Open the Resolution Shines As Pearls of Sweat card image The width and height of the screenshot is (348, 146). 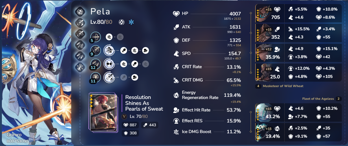coord(103,113)
